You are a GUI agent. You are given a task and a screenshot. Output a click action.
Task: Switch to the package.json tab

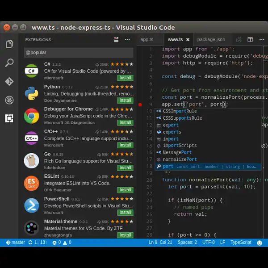(x=211, y=39)
